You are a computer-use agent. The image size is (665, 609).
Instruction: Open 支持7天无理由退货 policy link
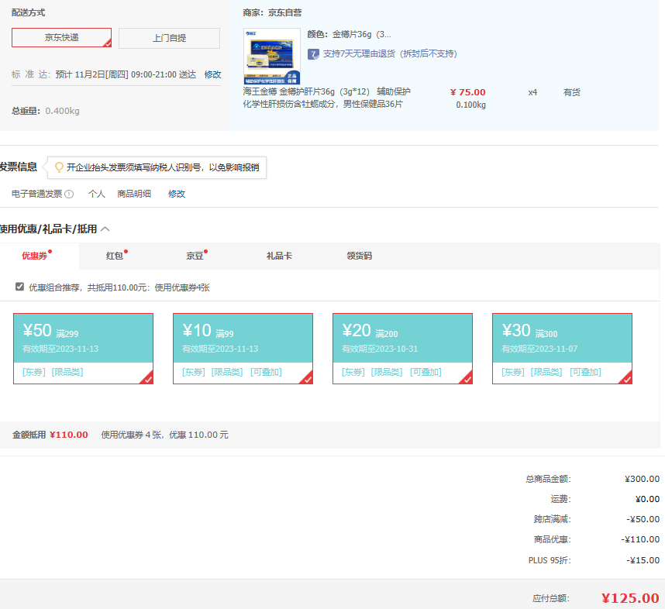390,54
